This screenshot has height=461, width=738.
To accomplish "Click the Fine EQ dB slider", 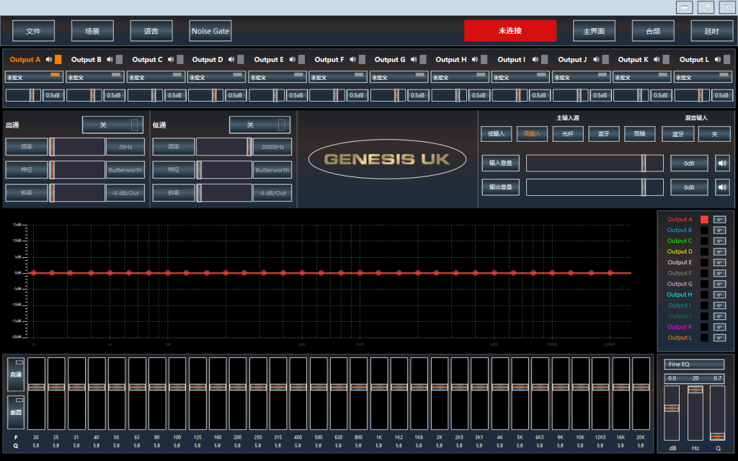I will coord(672,413).
